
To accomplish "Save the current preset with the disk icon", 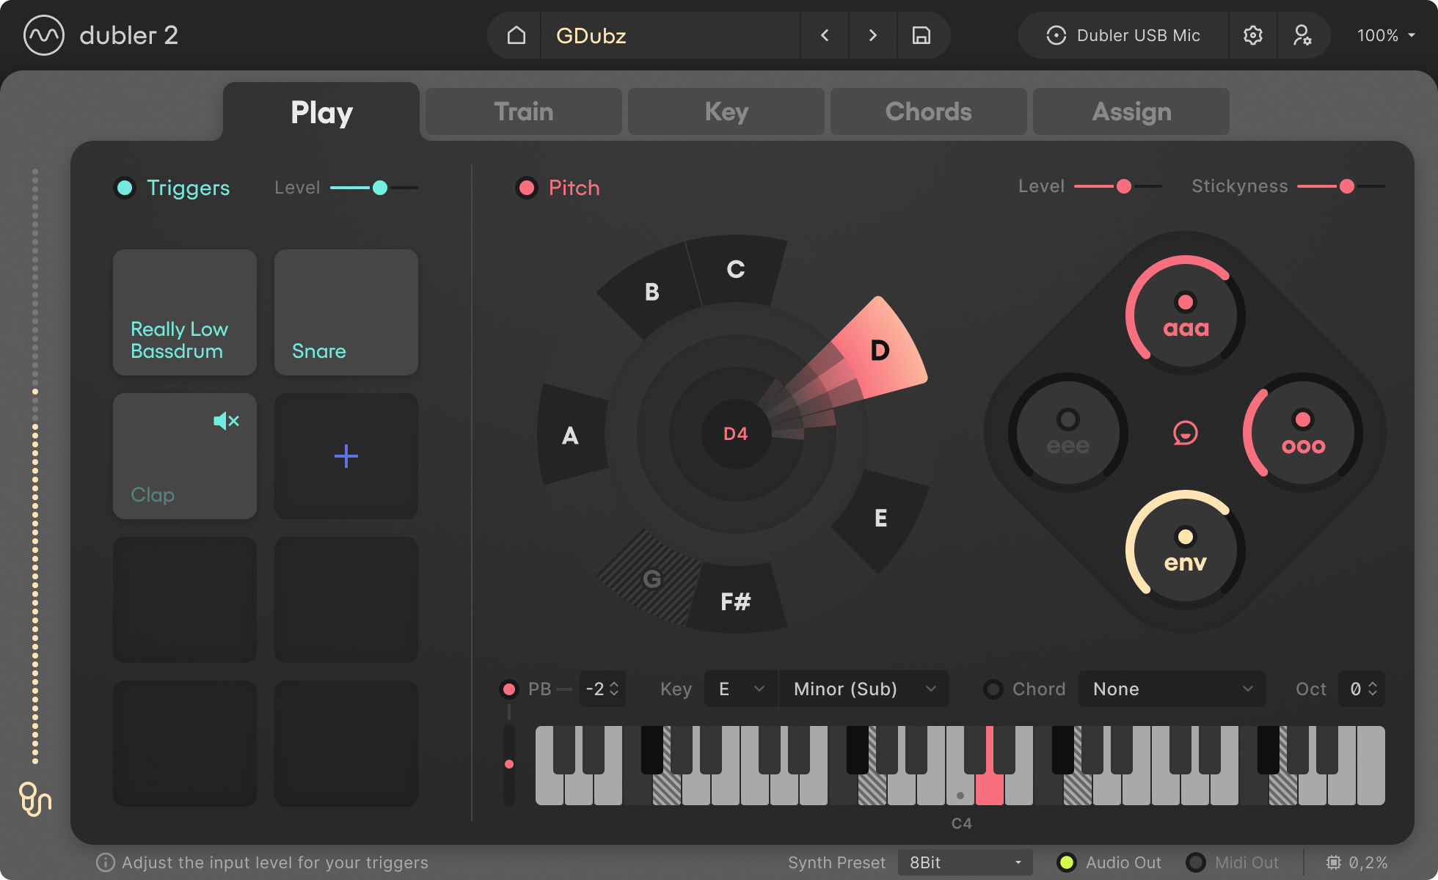I will (921, 35).
